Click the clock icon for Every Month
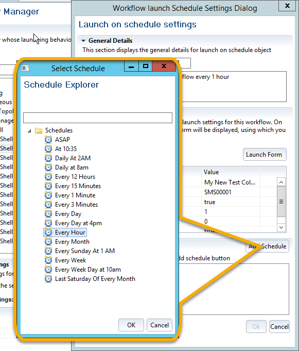299x351 pixels. [48, 242]
